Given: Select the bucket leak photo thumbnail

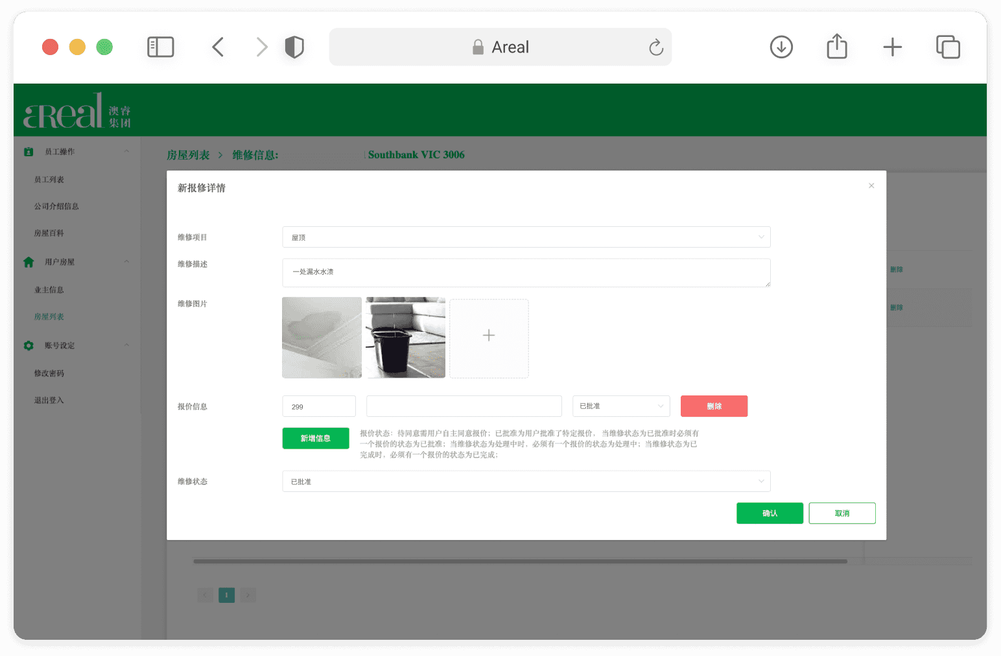Looking at the screenshot, I should pos(406,338).
